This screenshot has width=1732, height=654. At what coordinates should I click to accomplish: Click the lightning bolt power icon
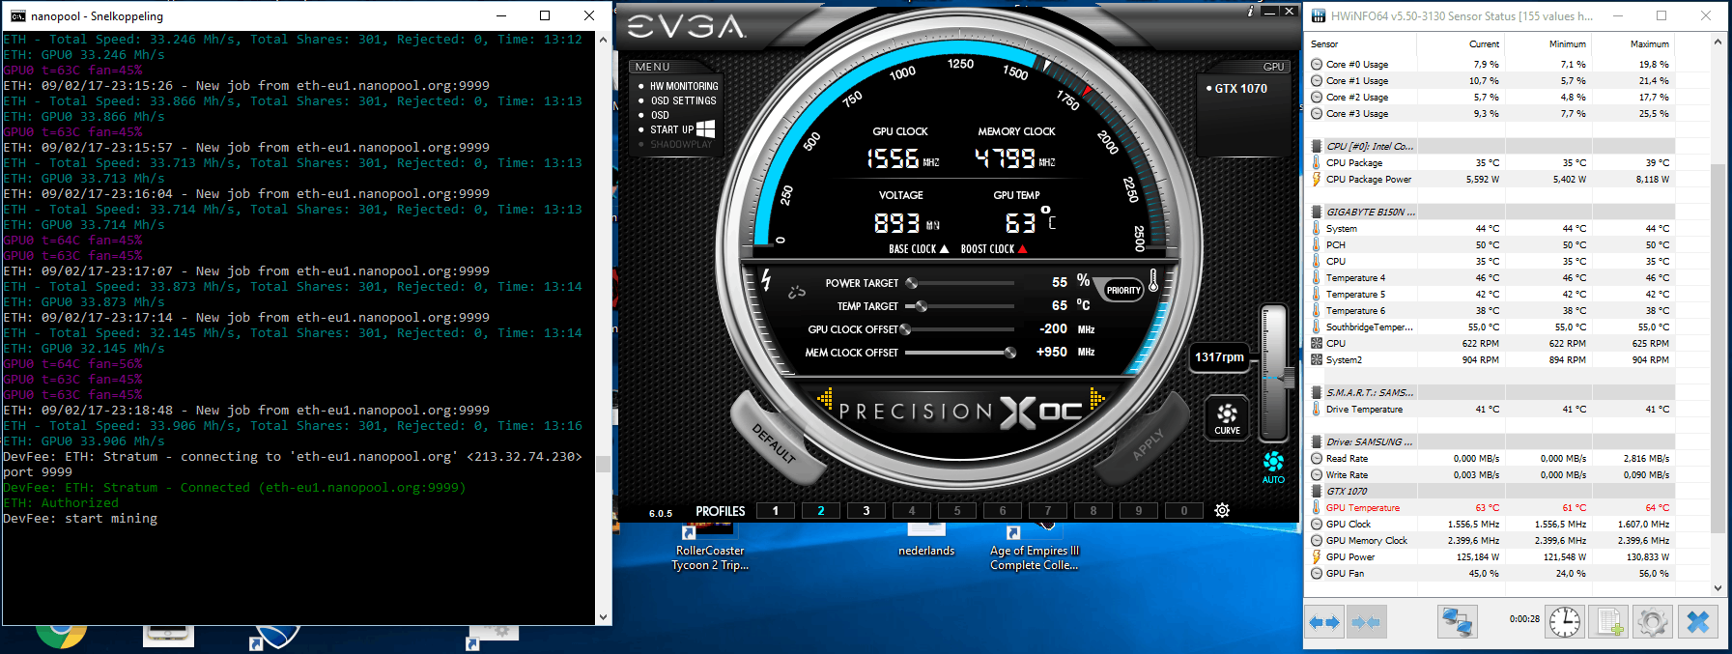pyautogui.click(x=766, y=280)
